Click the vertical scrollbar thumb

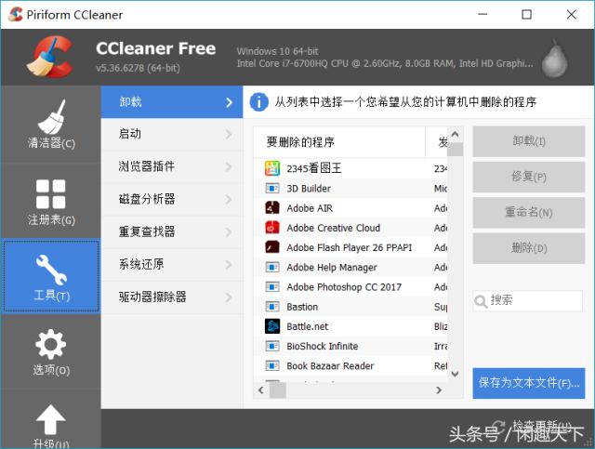click(x=455, y=149)
